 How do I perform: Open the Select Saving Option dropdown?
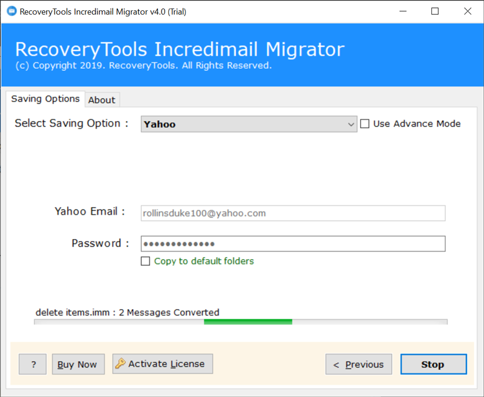point(249,124)
